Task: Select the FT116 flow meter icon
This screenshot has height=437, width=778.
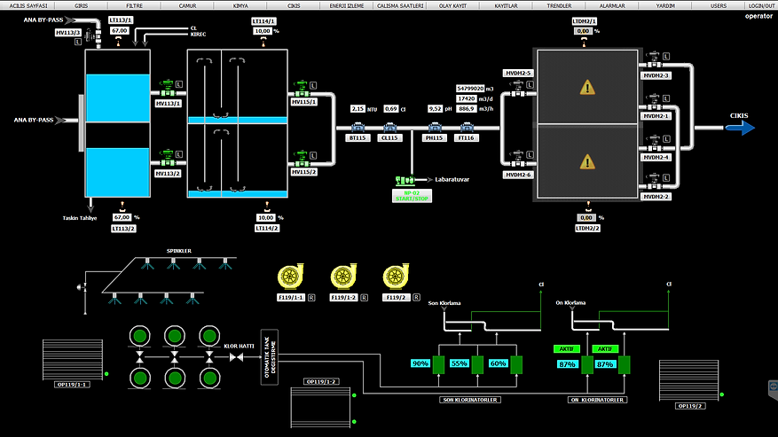Action: pos(464,128)
